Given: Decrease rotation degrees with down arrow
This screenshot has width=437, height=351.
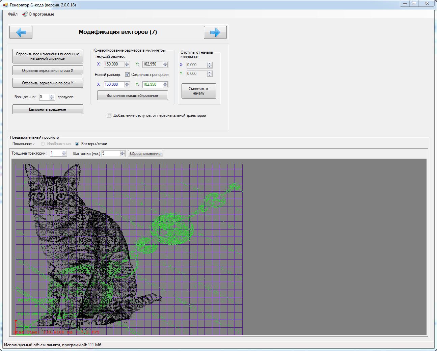Looking at the screenshot, I should 52,99.
